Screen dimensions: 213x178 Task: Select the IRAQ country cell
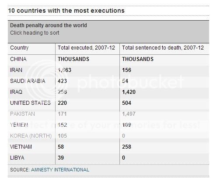click(x=16, y=92)
